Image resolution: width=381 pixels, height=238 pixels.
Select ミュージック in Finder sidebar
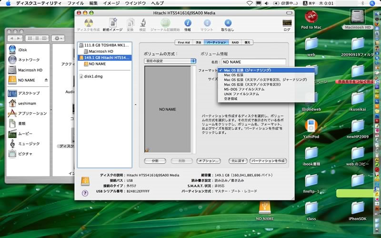pos(28,144)
